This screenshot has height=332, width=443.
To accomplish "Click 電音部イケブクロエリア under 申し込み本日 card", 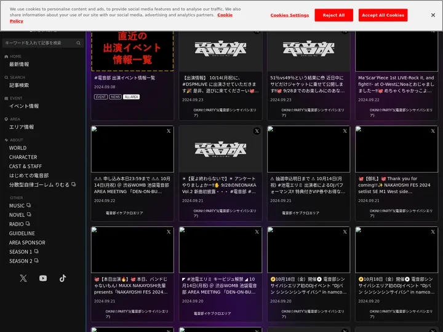I will (124, 213).
